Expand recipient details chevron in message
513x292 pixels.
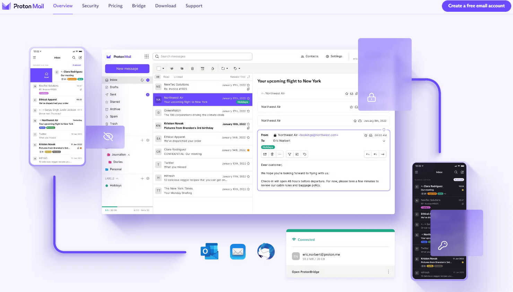(x=384, y=141)
